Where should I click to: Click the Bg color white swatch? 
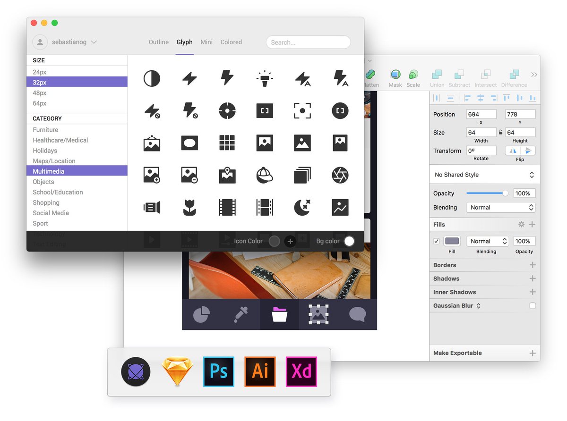pos(349,241)
